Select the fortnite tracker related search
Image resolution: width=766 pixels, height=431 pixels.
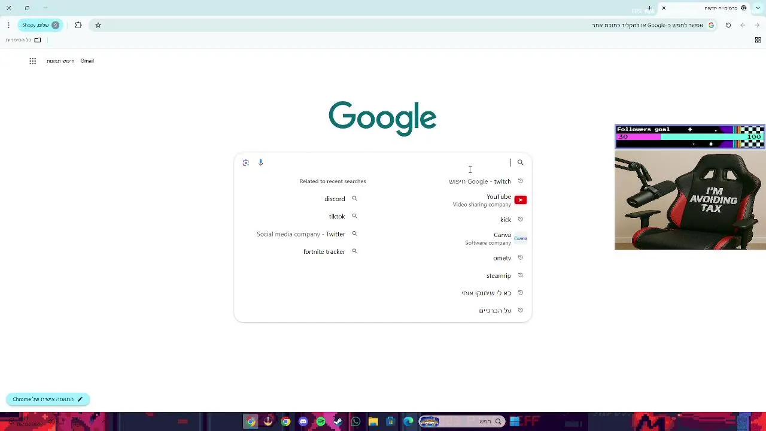click(x=324, y=252)
